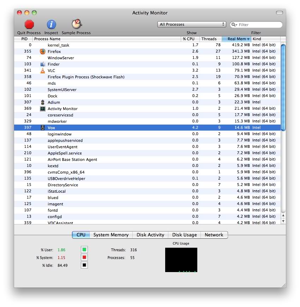Select the blued process
This screenshot has height=307, width=300.
click(147, 197)
